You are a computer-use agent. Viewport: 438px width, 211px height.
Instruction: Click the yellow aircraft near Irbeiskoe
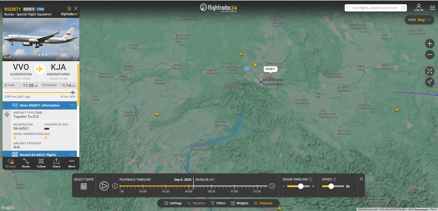coord(398,110)
